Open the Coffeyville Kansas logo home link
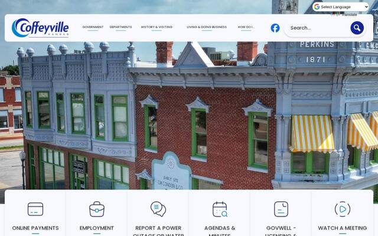This screenshot has height=236, width=378. point(40,28)
